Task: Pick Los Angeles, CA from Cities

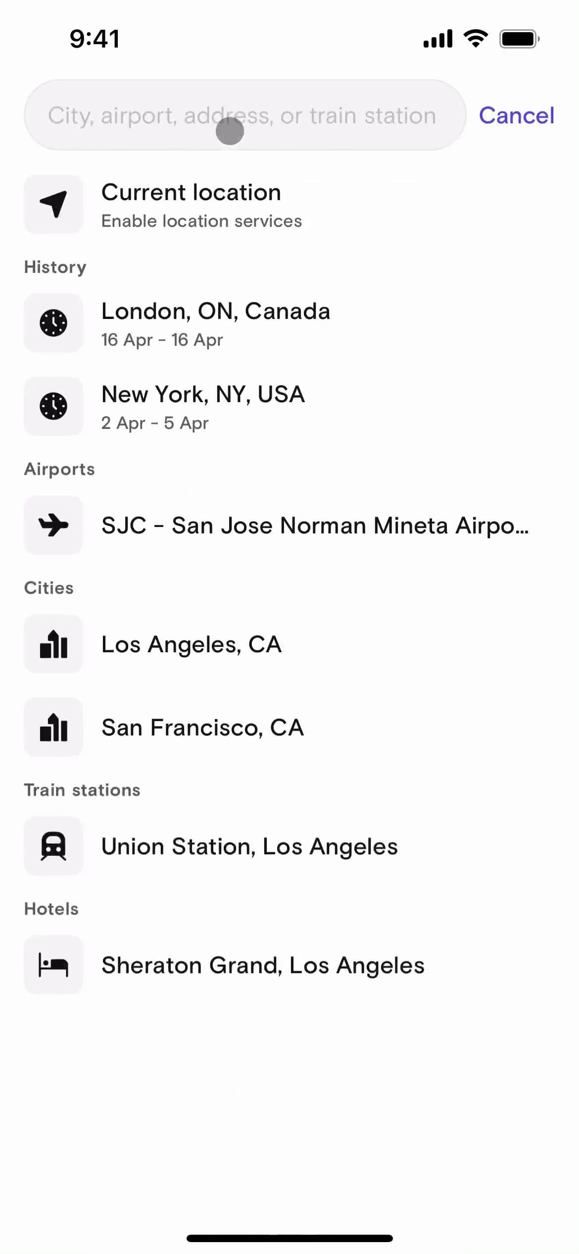Action: tap(192, 644)
